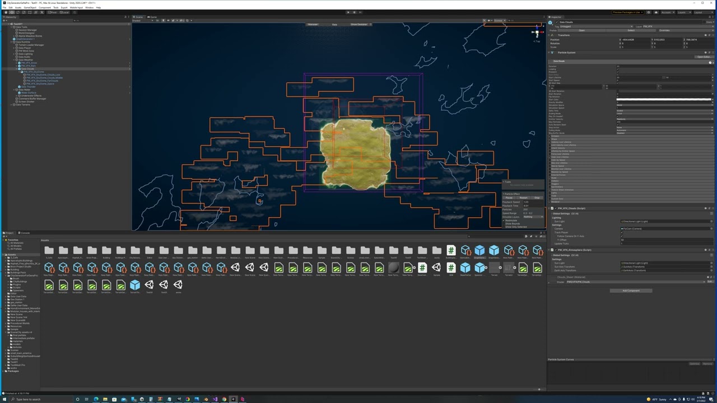Select the Scale tool
This screenshot has height=403, width=717.
pyautogui.click(x=24, y=12)
